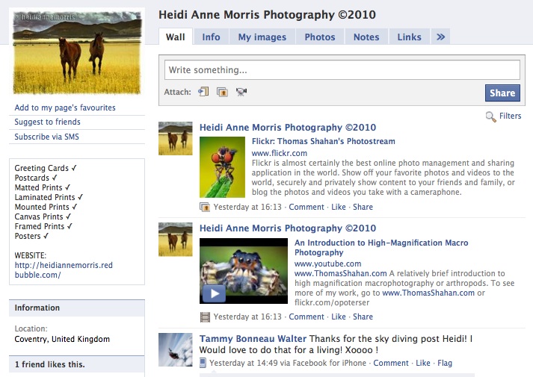Open Tammy Bonneau Walter's avatar thumbnail
The height and width of the screenshot is (377, 533).
click(176, 350)
